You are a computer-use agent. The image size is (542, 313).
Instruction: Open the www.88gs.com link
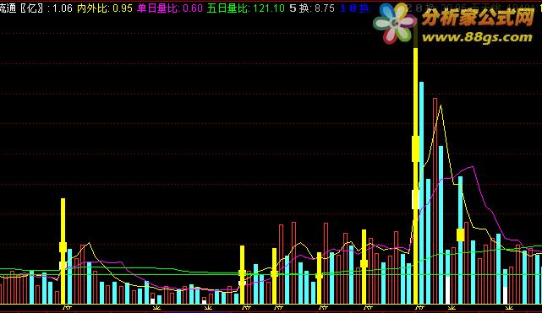[477, 37]
